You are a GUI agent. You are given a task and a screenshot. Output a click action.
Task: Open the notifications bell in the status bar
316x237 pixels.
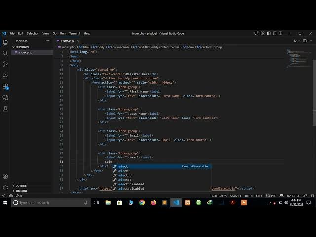tap(312, 196)
